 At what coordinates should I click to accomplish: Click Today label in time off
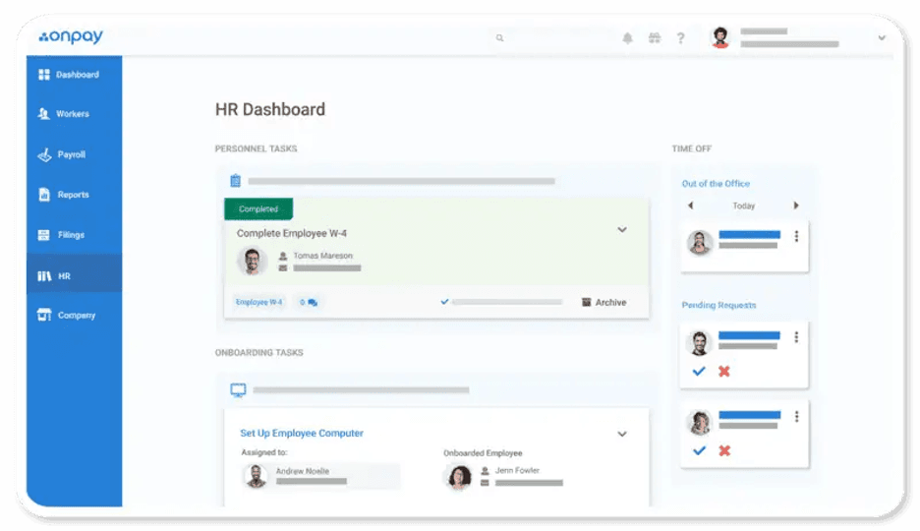tap(743, 206)
